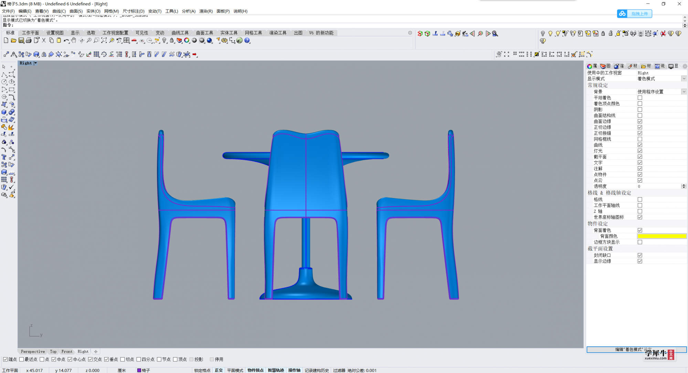This screenshot has width=688, height=373.
Task: Click the add viewport tab plus button
Action: click(96, 352)
